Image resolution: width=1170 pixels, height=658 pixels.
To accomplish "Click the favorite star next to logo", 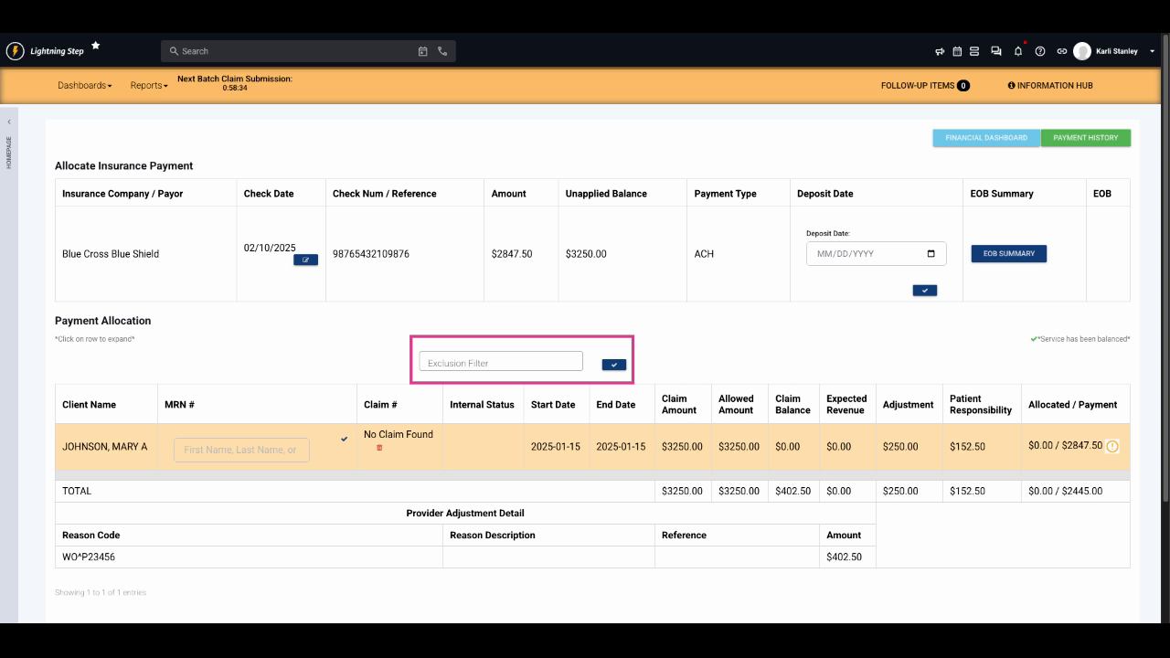I will (x=96, y=46).
